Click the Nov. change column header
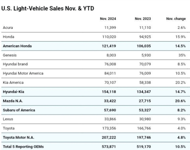Image resolution: width=190 pixels, height=150 pixels. [x=176, y=19]
